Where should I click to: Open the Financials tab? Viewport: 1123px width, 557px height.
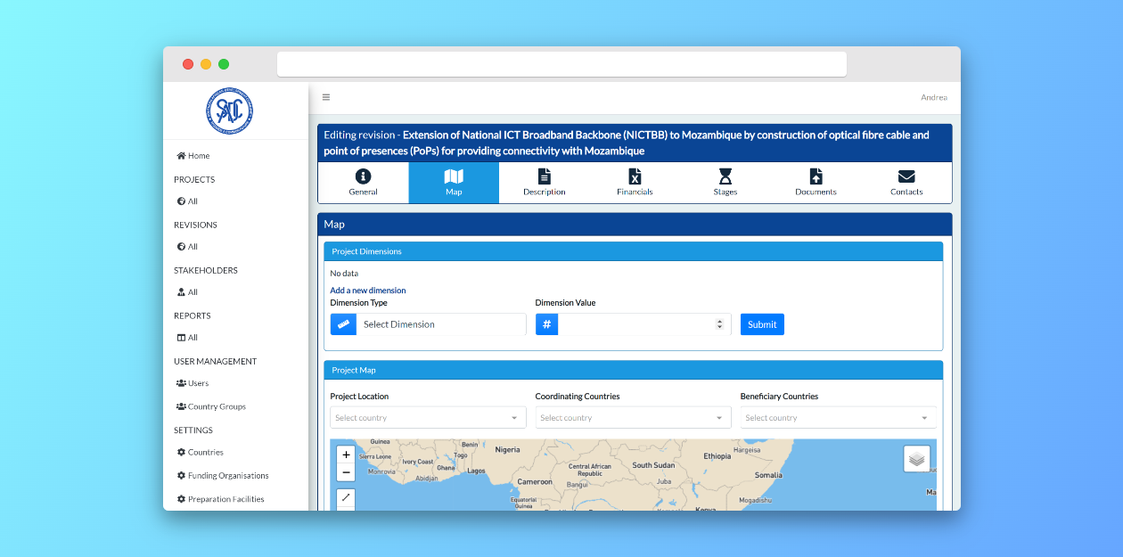click(x=635, y=183)
